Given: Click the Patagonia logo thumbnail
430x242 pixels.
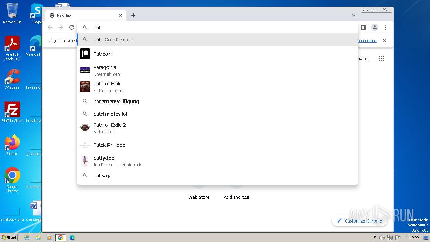Looking at the screenshot, I should click(85, 70).
